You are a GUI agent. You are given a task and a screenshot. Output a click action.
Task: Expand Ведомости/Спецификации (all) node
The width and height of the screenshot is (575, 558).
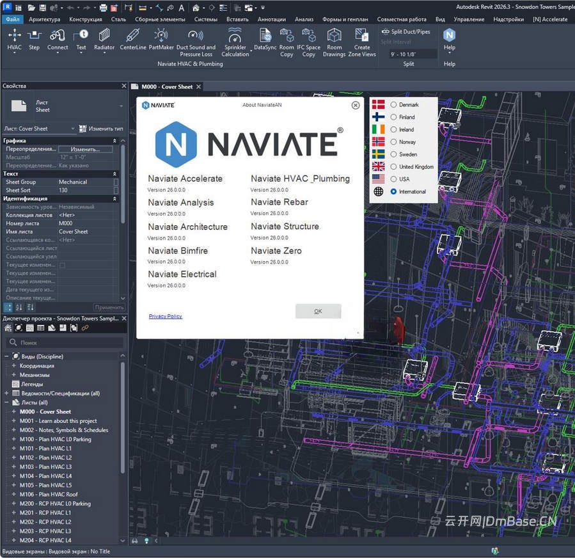click(6, 393)
